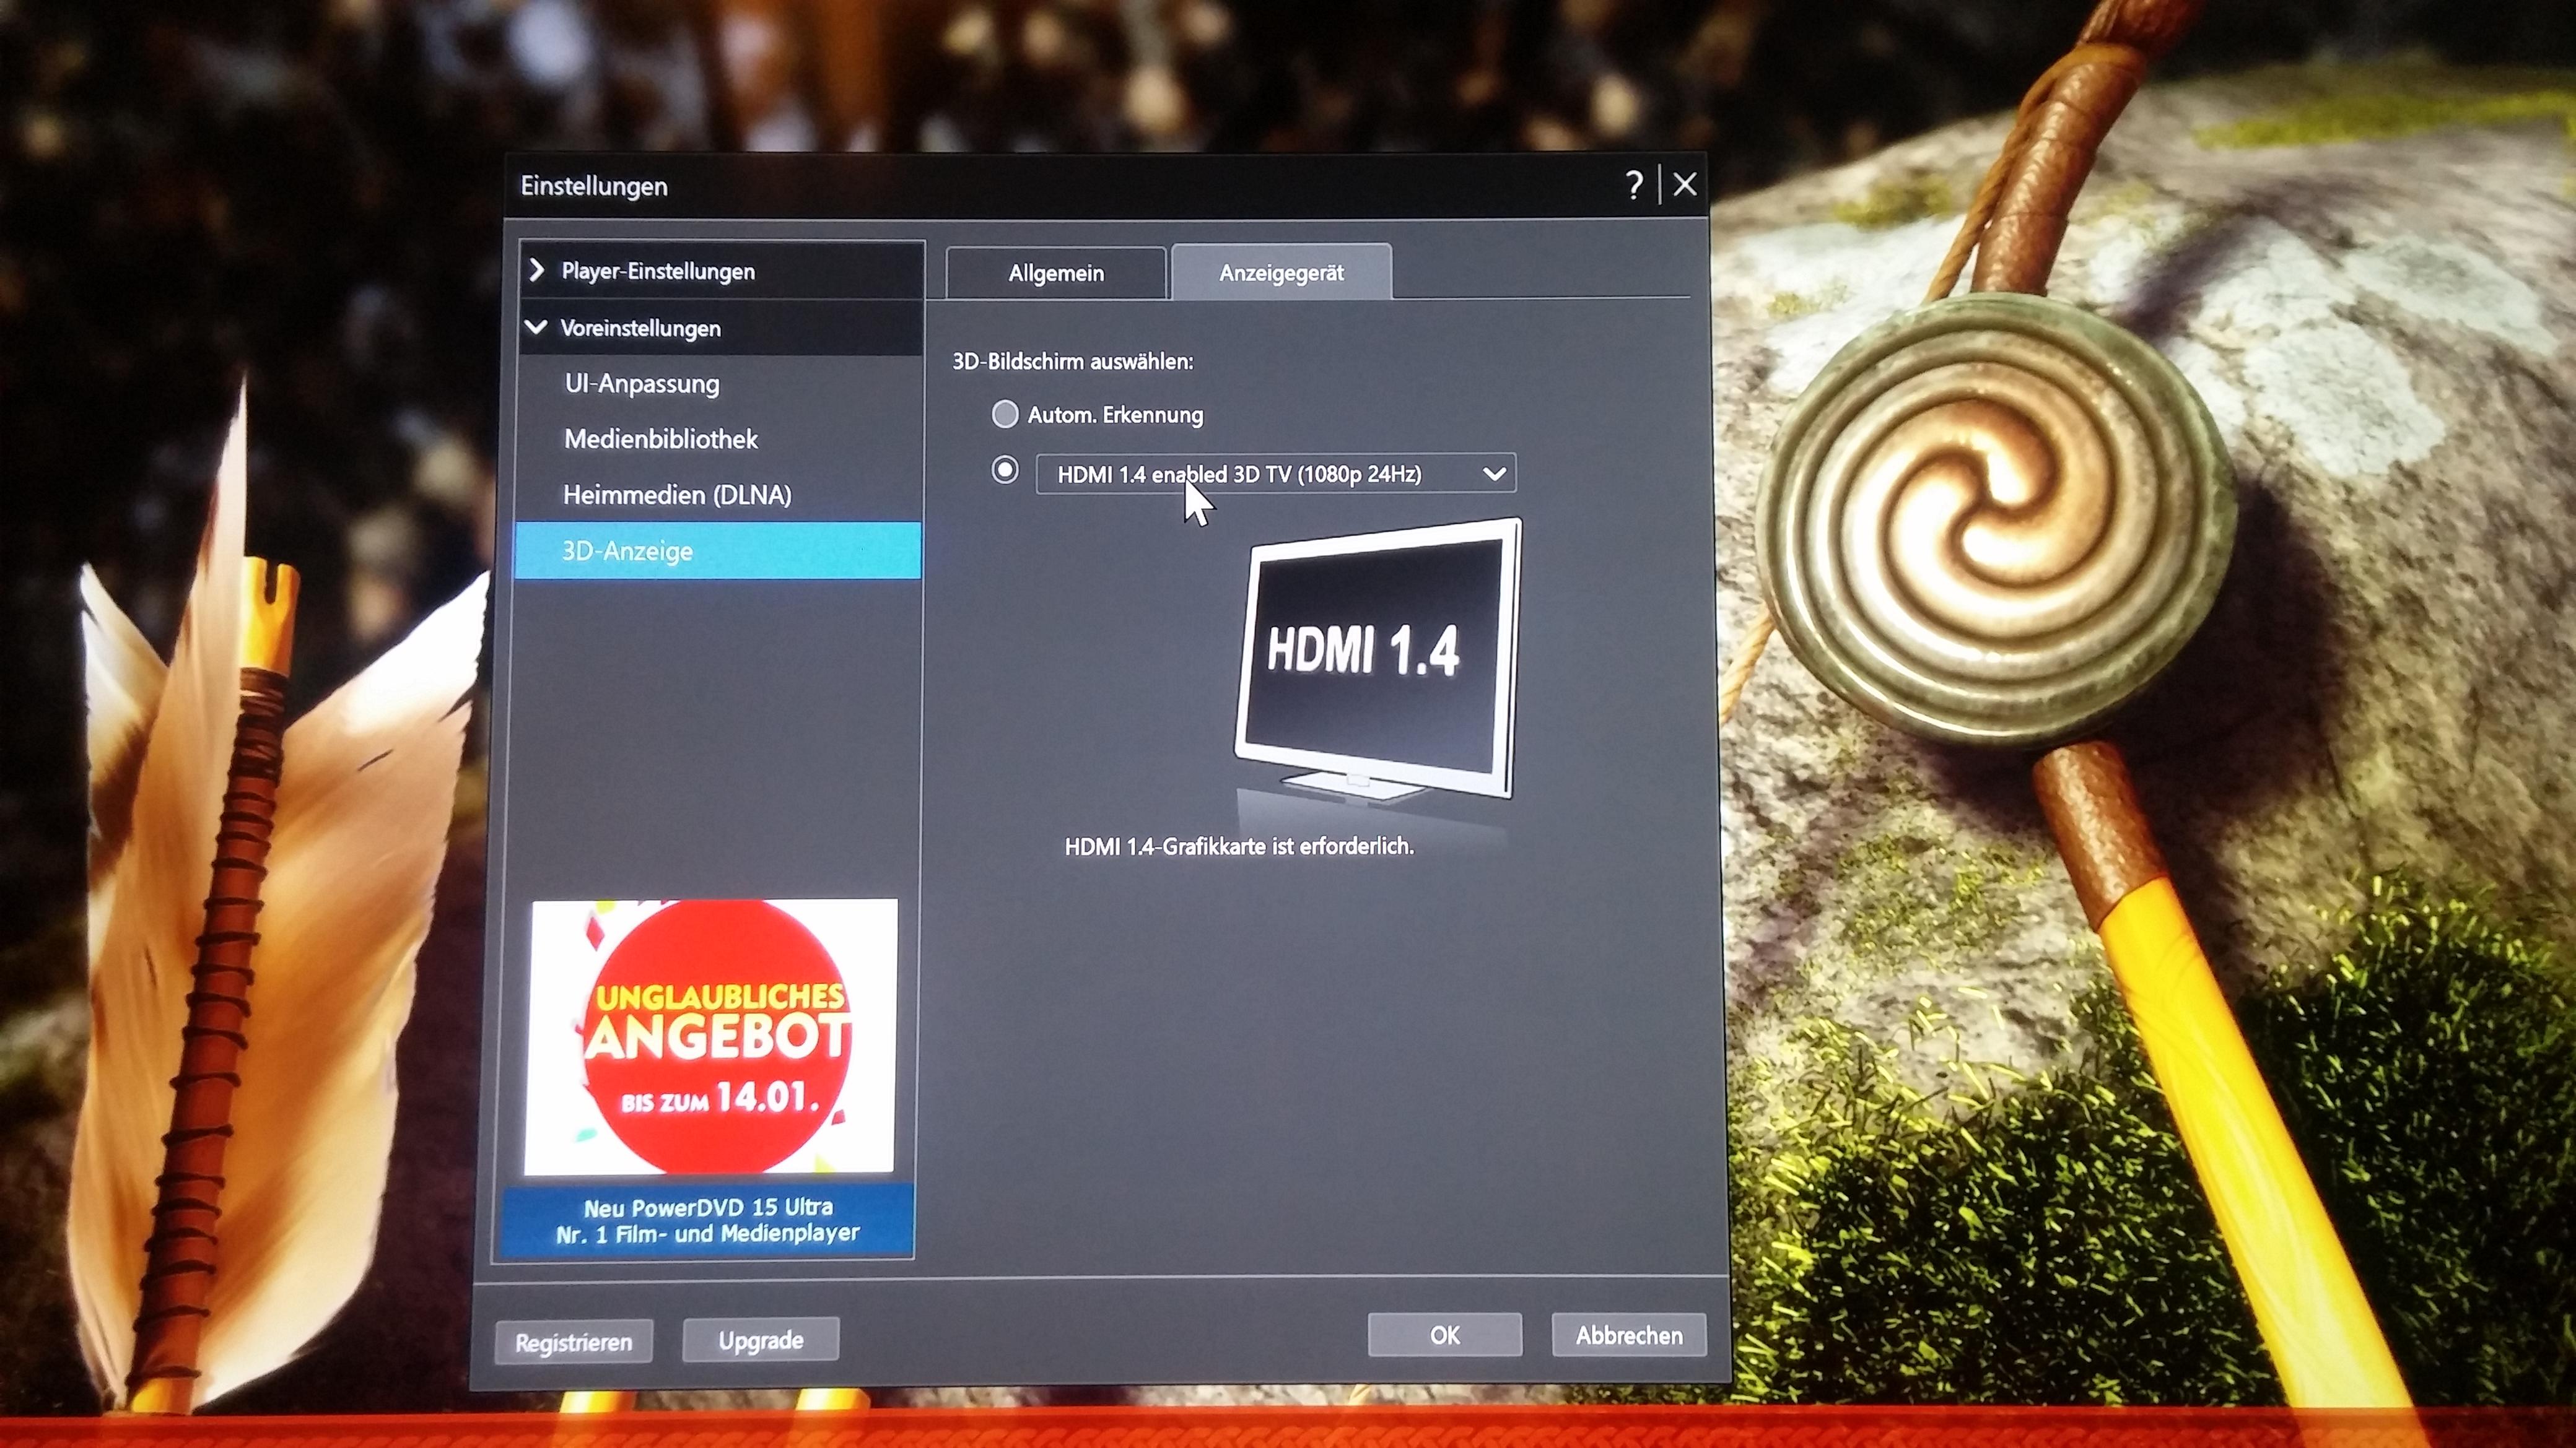This screenshot has width=2576, height=1448.
Task: Switch to the Anzeigegerät tab
Action: [x=1281, y=273]
